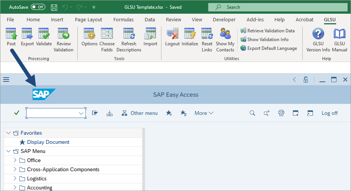Open the More dropdown in SAP

pyautogui.click(x=204, y=113)
